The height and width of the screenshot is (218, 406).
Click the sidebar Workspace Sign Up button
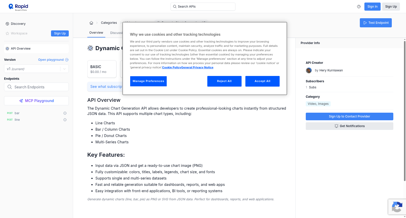click(x=60, y=33)
